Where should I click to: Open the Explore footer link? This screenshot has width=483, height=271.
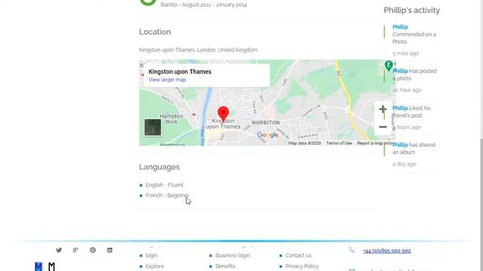tap(155, 266)
